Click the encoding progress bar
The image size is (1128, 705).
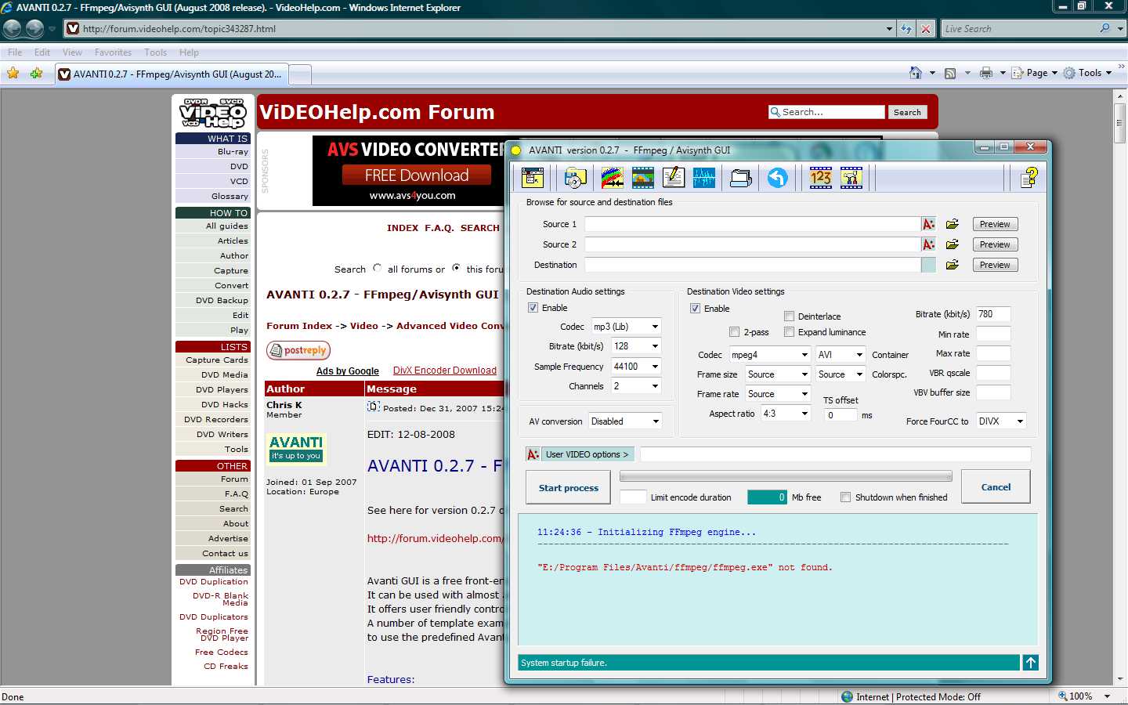coord(786,476)
